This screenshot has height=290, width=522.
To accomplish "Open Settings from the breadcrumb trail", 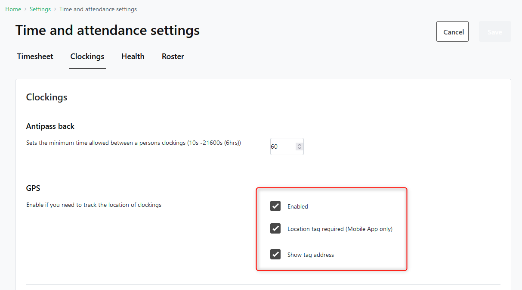I will coord(40,9).
